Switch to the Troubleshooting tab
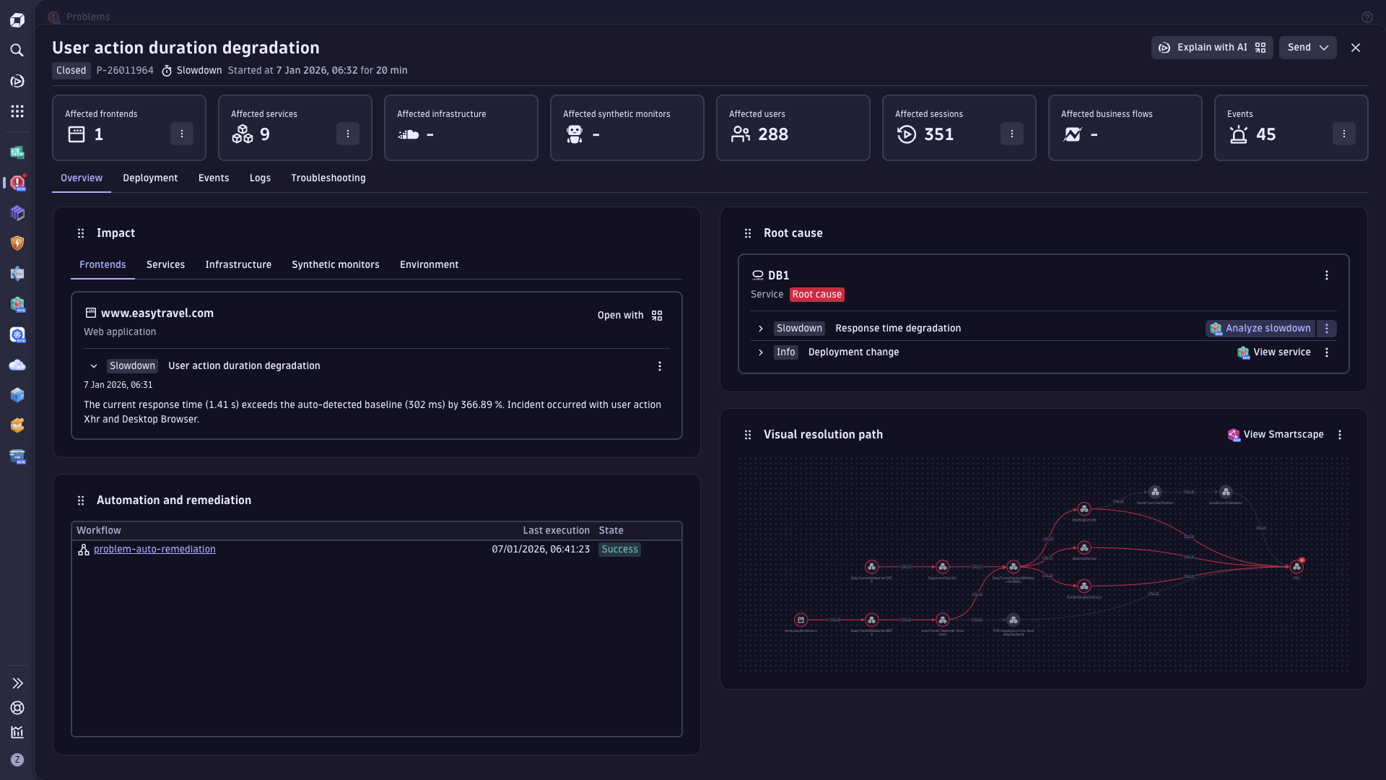This screenshot has height=780, width=1386. coord(328,178)
